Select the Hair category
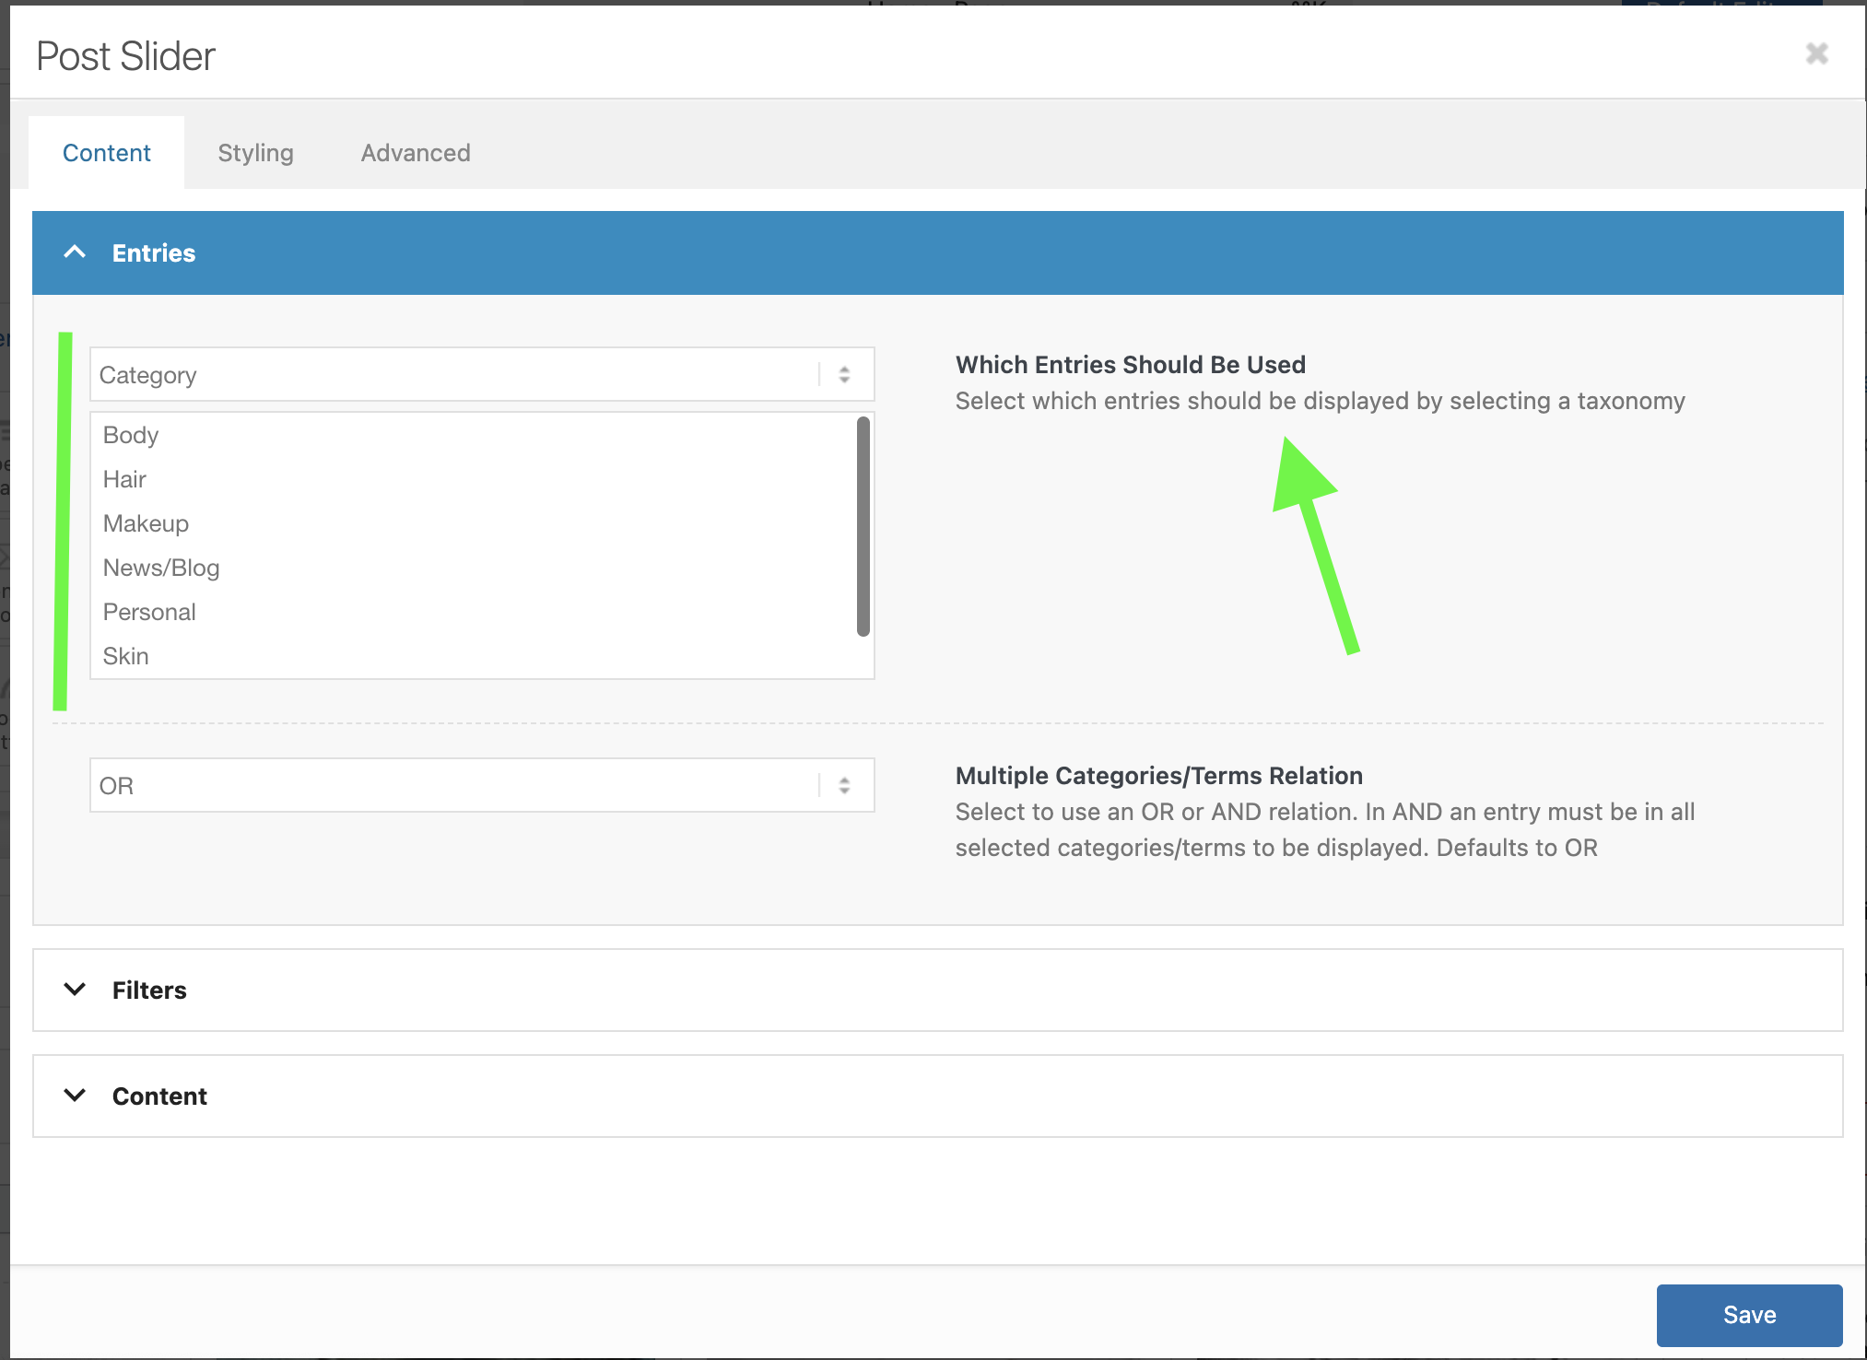 (124, 479)
